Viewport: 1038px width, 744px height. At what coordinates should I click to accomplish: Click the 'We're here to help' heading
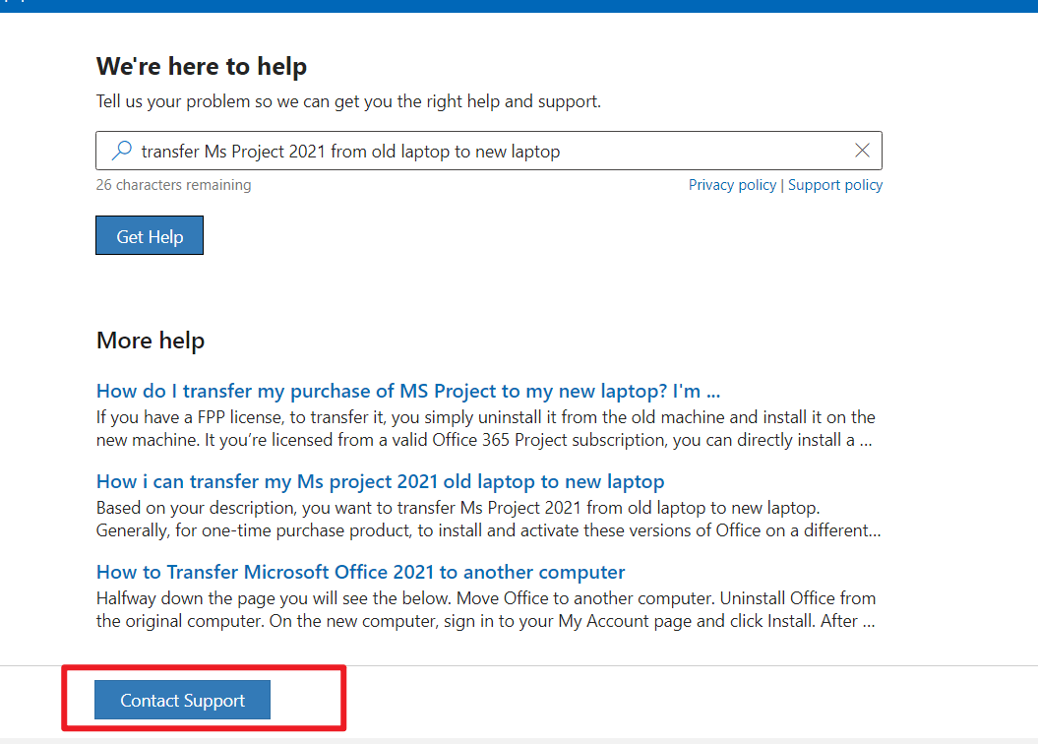pos(202,66)
